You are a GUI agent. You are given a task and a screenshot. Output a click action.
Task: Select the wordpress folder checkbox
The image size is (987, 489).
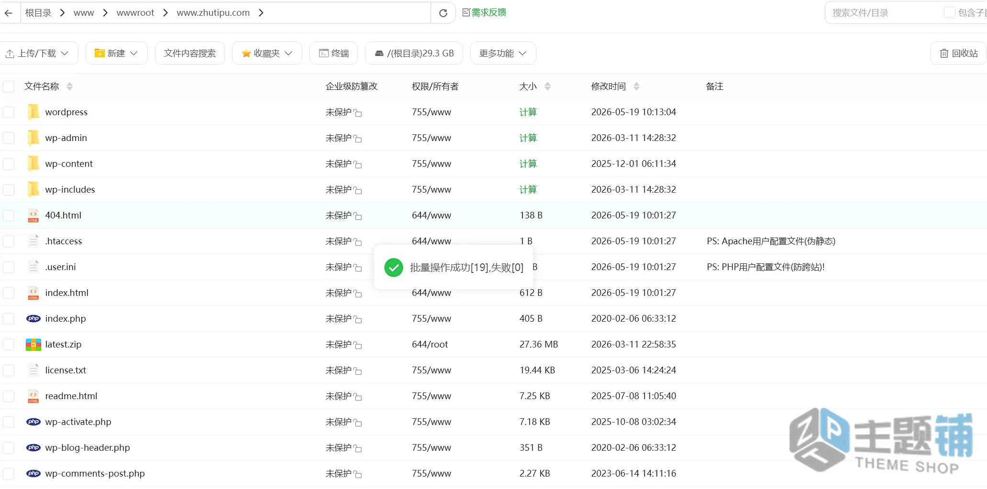pyautogui.click(x=9, y=112)
